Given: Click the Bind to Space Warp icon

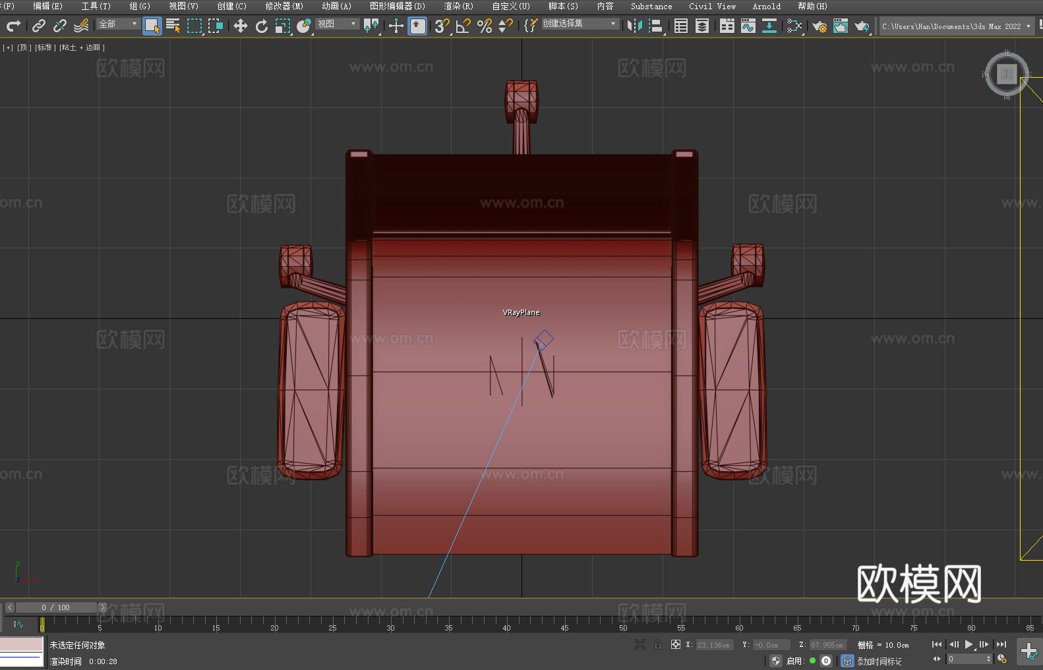Looking at the screenshot, I should [81, 26].
